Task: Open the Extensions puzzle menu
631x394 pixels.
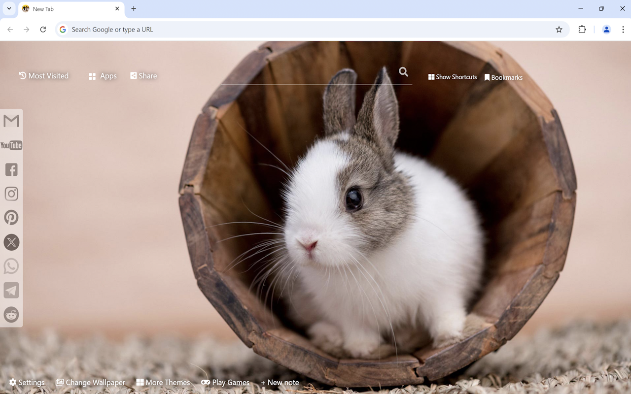Action: coord(582,30)
